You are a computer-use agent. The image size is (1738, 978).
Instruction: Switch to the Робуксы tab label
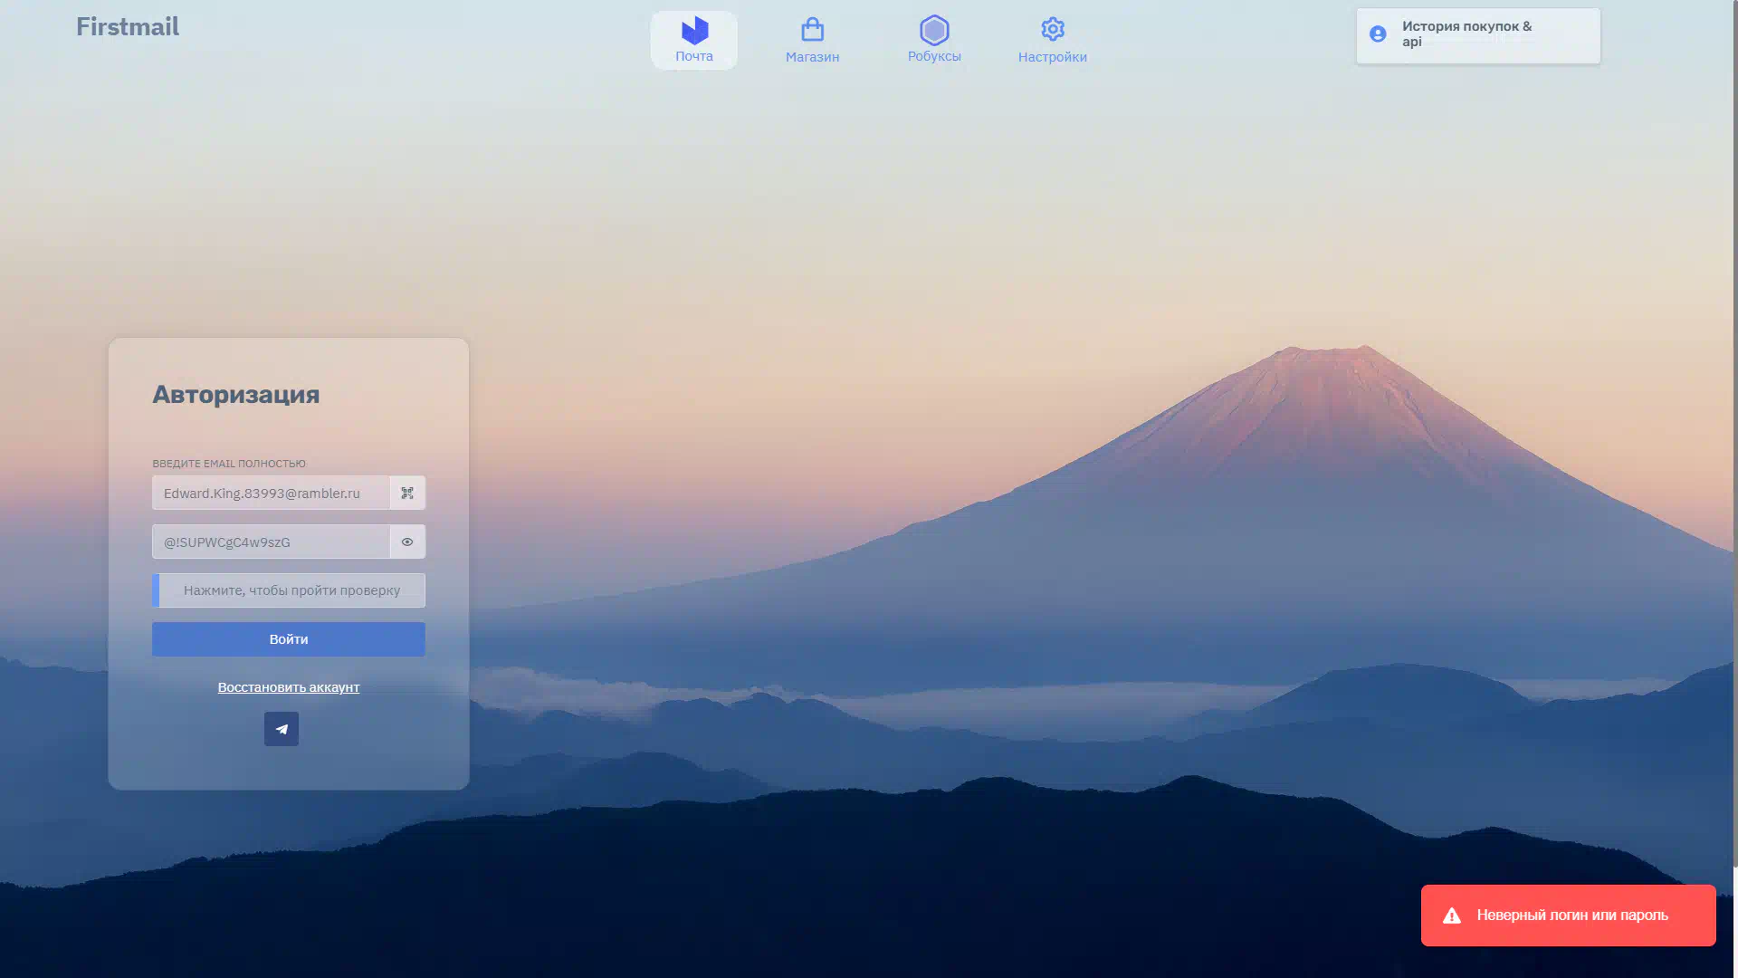pos(934,56)
